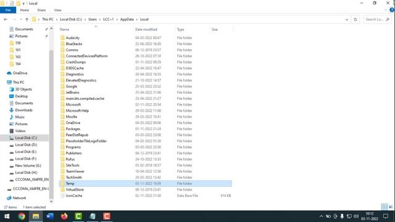
Task: Click the OneDrive cloud icon in sidebar
Action: pos(9,73)
